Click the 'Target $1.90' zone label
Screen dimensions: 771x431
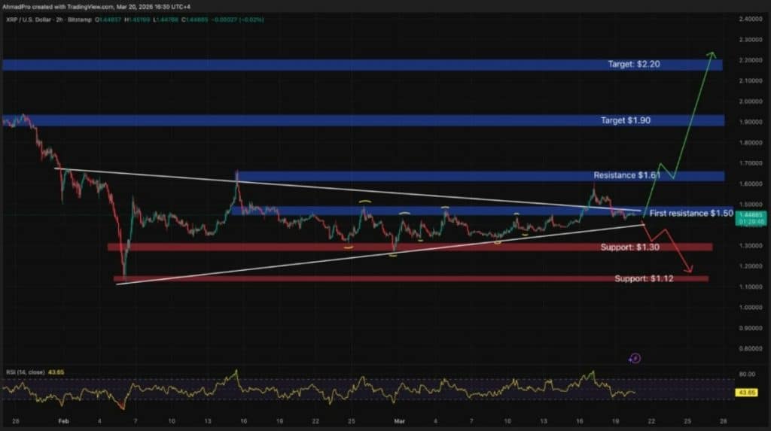coord(626,120)
